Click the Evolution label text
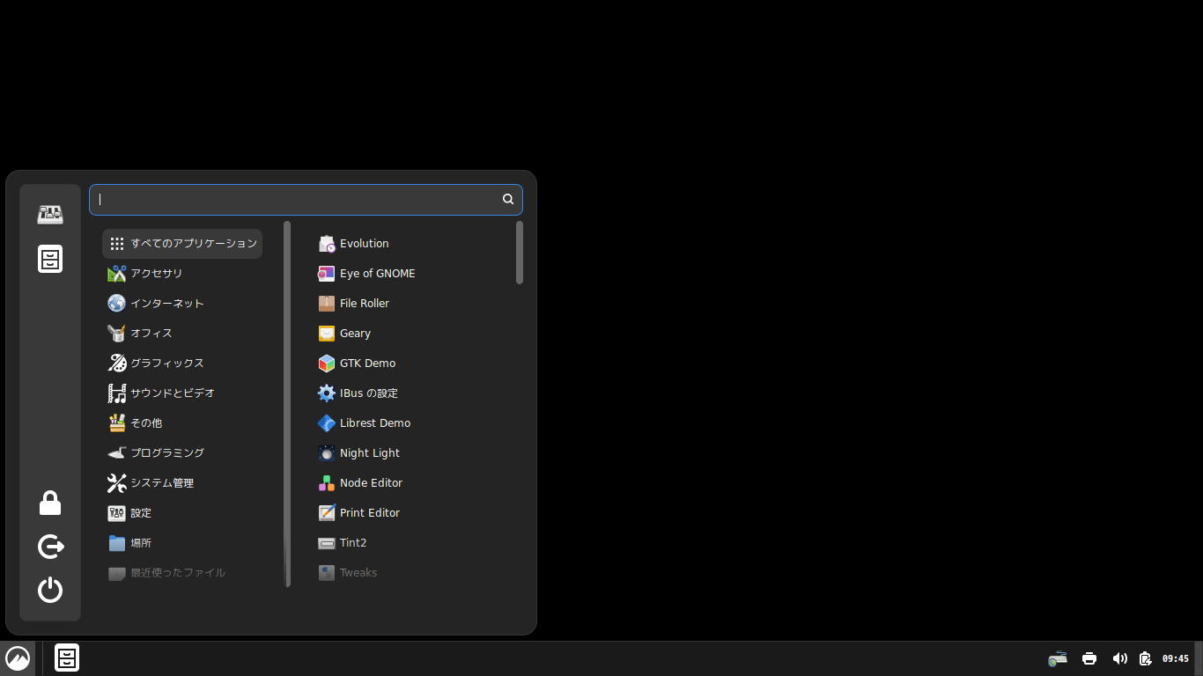This screenshot has height=676, width=1203. click(365, 244)
